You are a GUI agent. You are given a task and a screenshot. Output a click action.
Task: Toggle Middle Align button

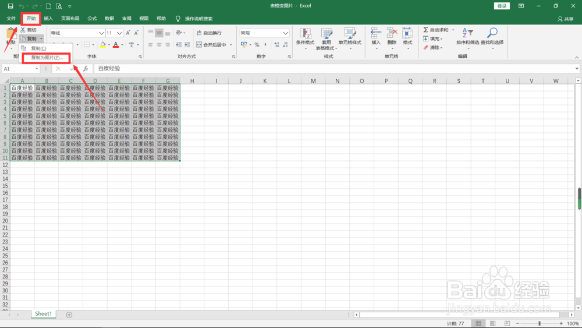pos(159,33)
